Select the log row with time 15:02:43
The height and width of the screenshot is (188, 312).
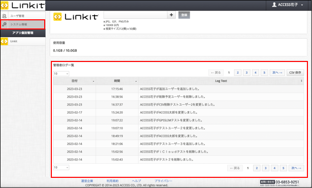pos(178,160)
